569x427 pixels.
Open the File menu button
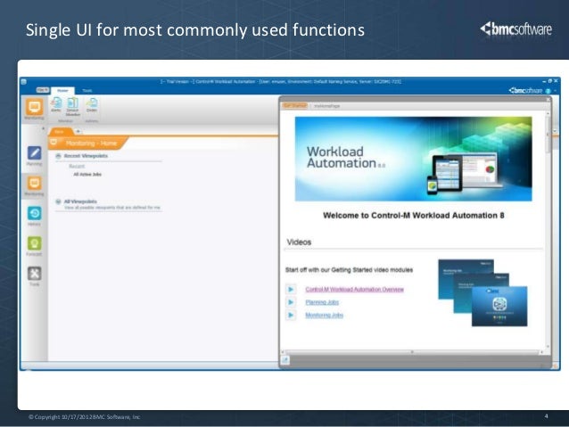coord(43,90)
